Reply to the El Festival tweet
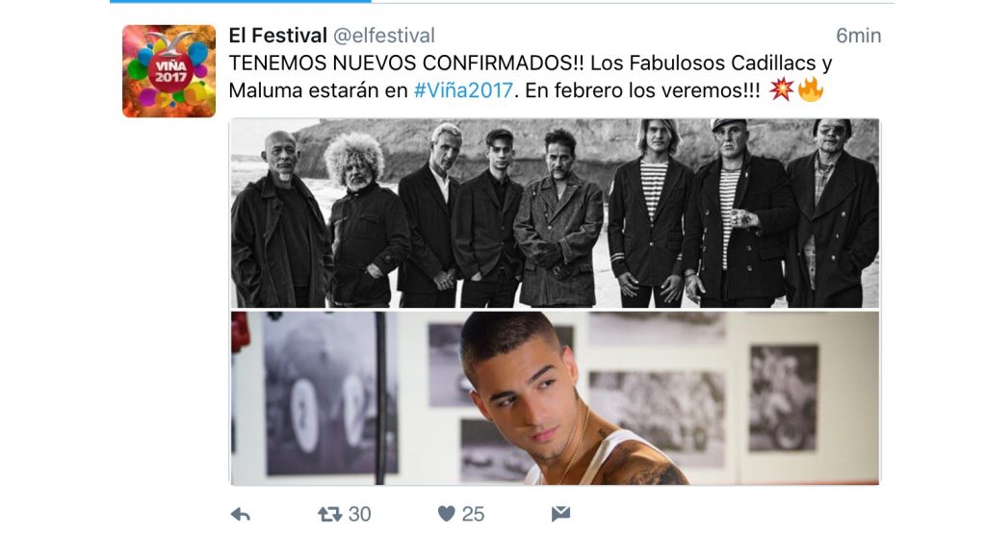Viewport: 986px width, 534px height. [x=240, y=515]
